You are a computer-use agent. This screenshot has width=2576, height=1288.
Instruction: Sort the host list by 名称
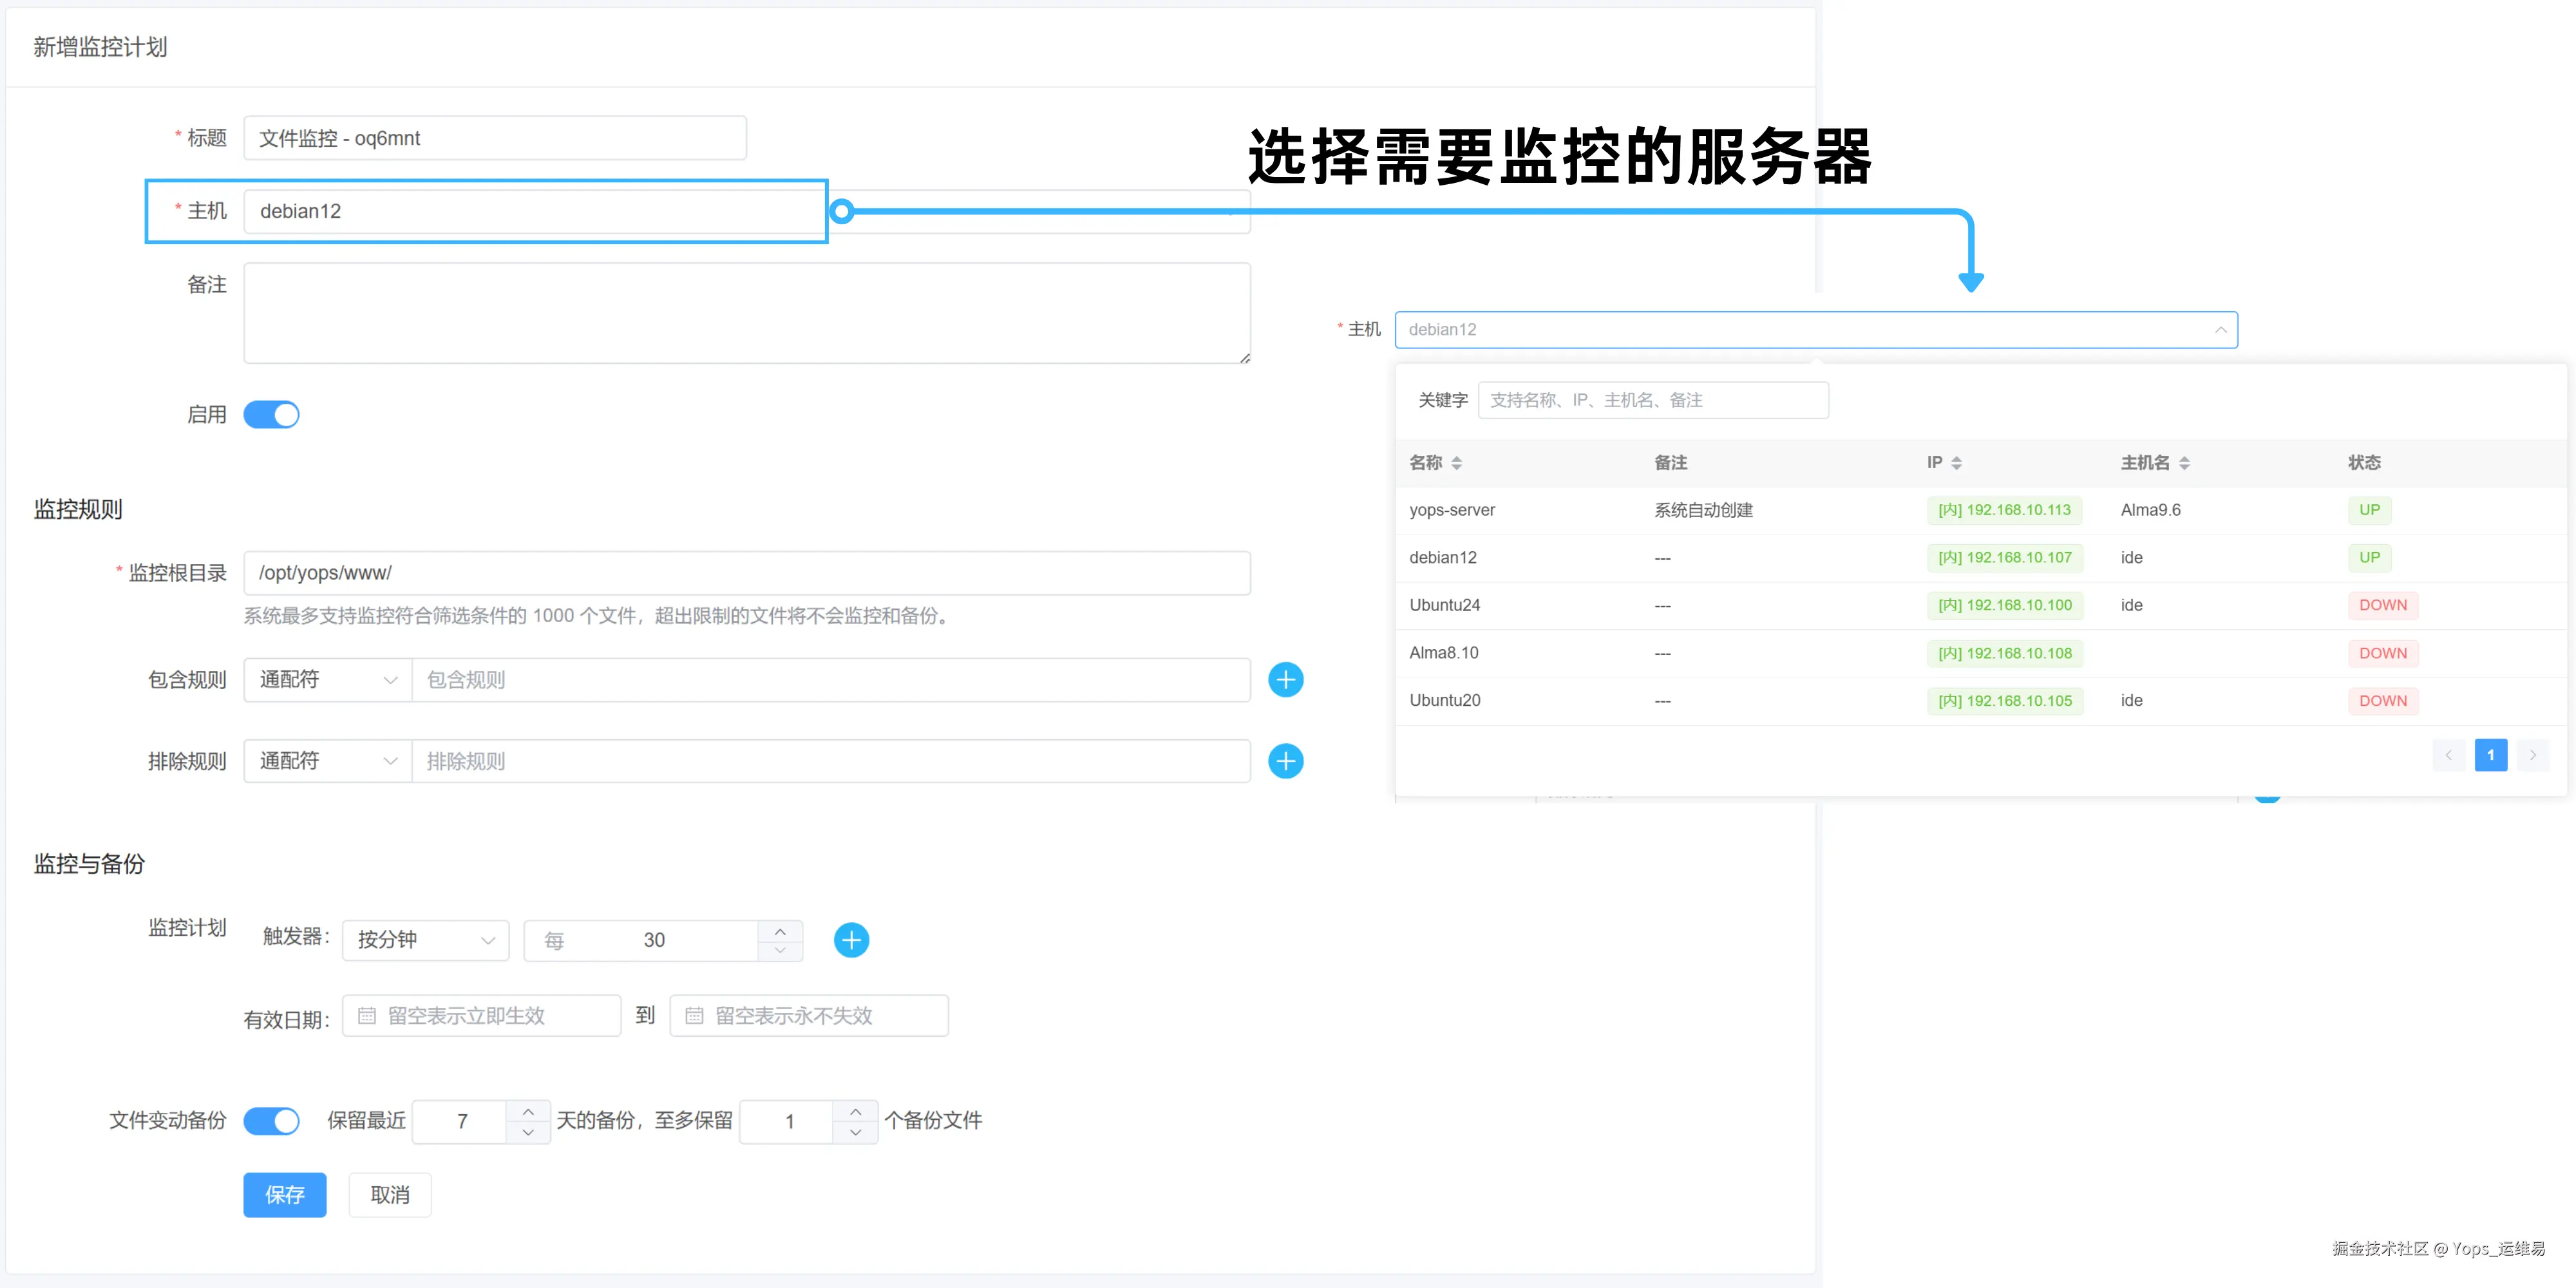pyautogui.click(x=1457, y=462)
